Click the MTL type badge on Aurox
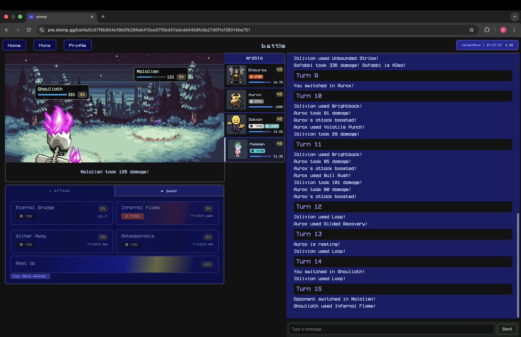The height and width of the screenshot is (337, 521). click(257, 101)
